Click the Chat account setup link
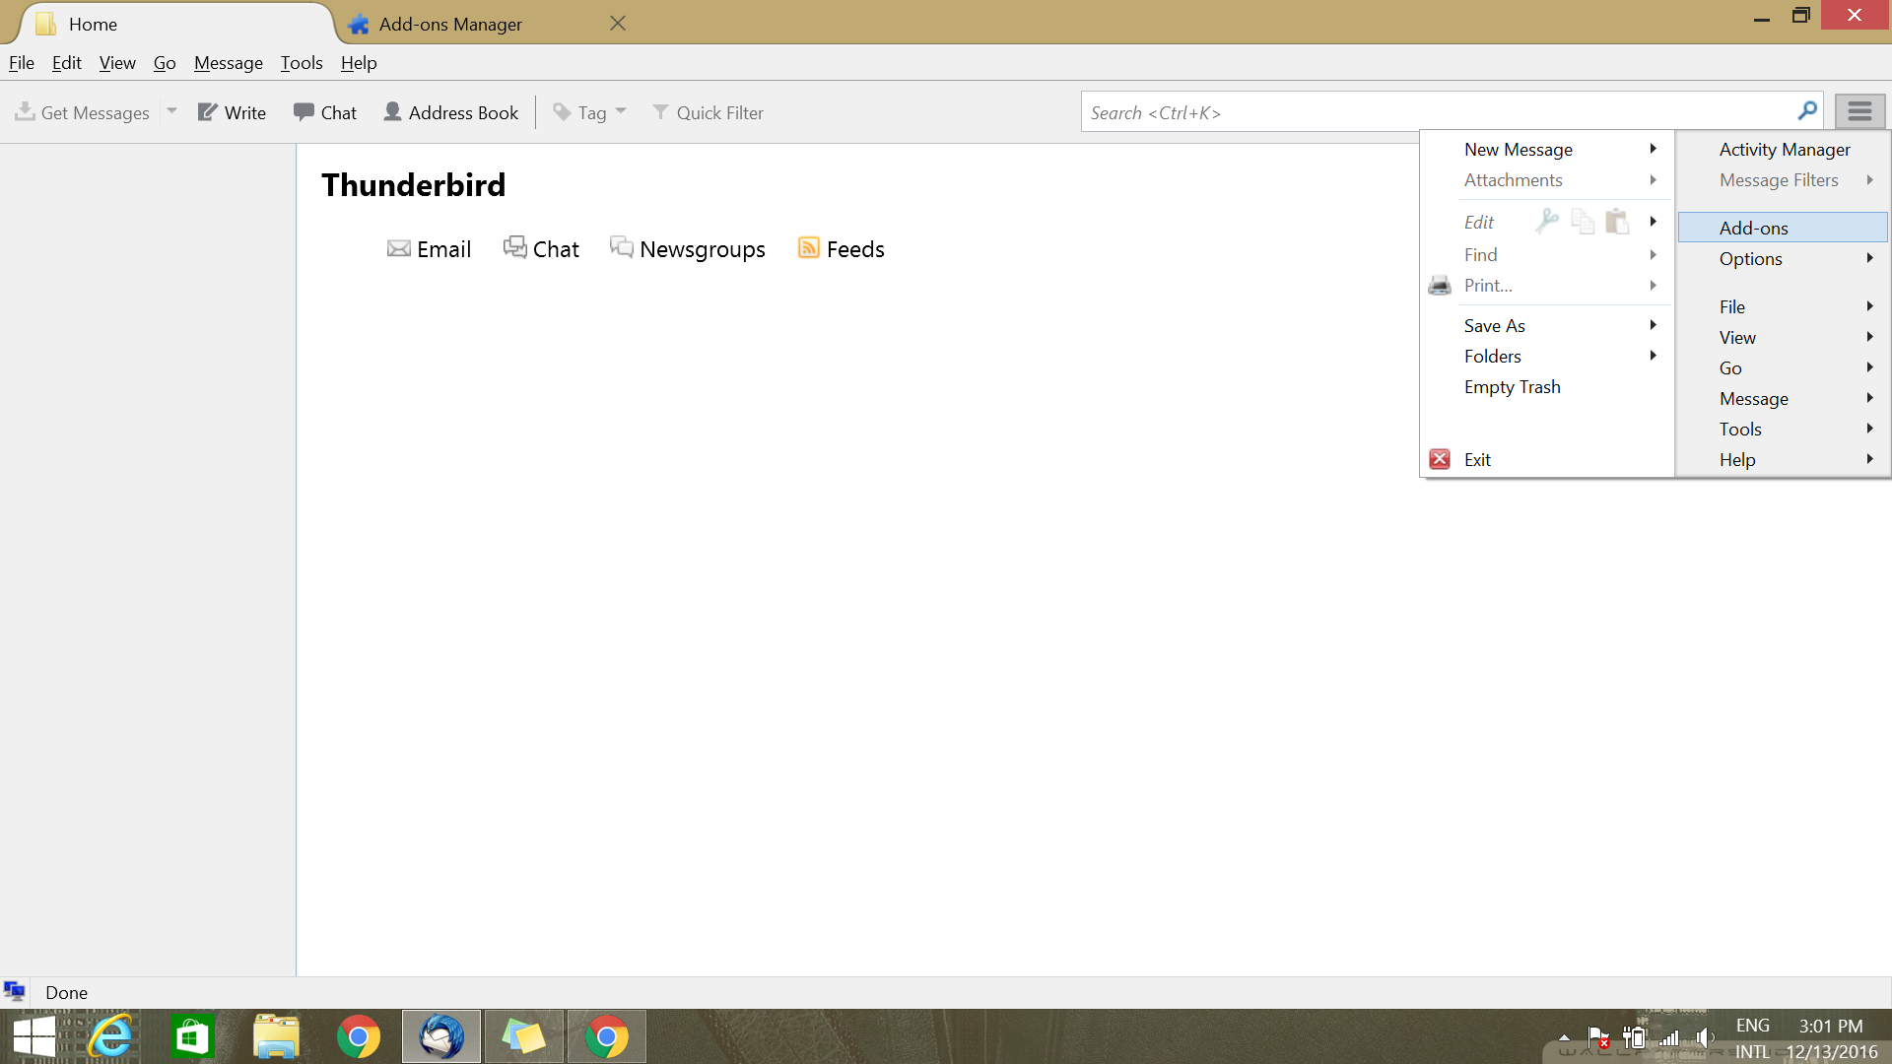1892x1064 pixels. (541, 249)
